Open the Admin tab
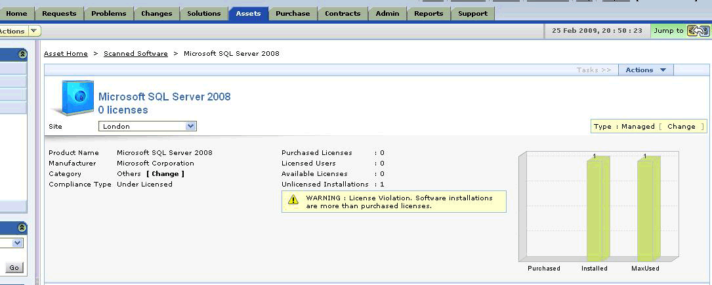This screenshot has width=712, height=285. pos(387,14)
